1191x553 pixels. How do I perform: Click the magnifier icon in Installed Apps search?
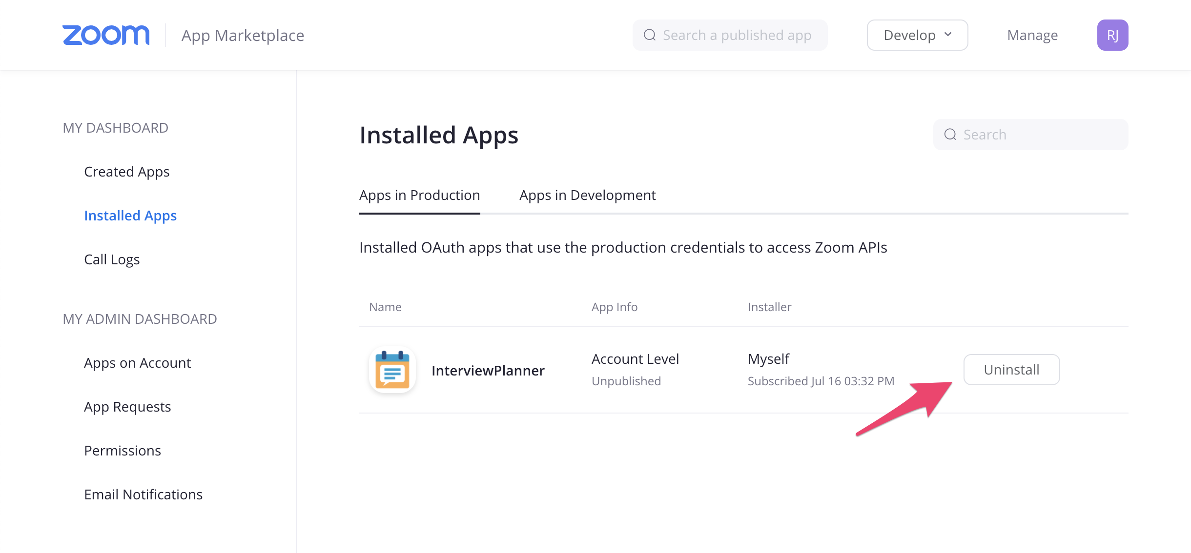click(950, 135)
